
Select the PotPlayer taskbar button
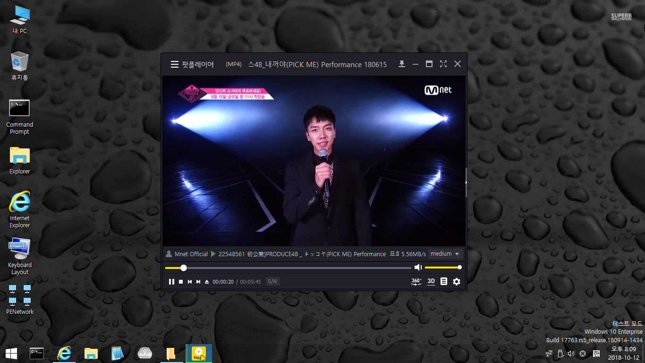click(199, 353)
